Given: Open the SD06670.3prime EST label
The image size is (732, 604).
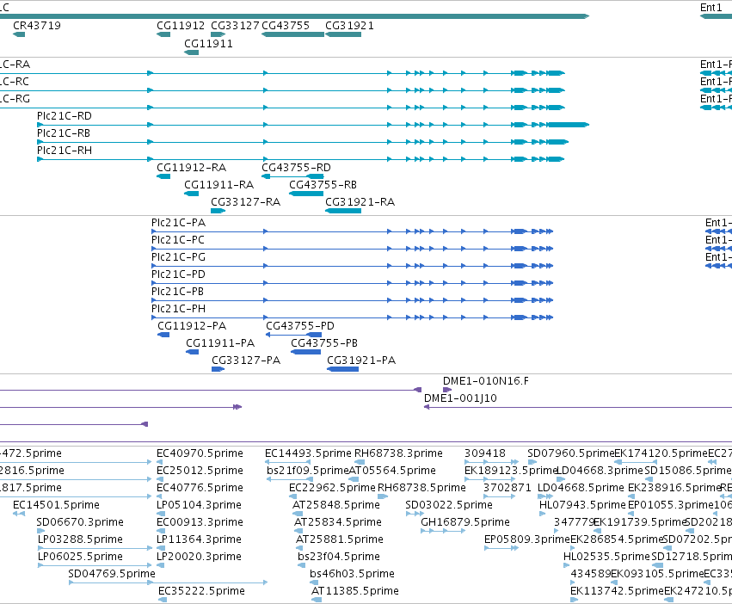Looking at the screenshot, I should [x=80, y=522].
